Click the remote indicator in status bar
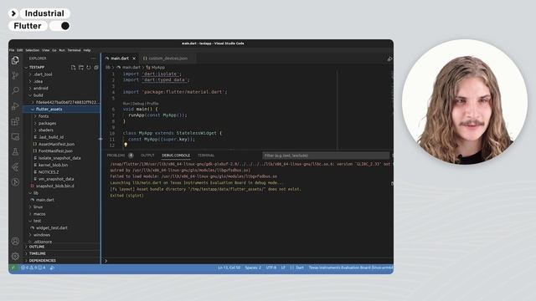The width and height of the screenshot is (536, 301). tap(13, 268)
